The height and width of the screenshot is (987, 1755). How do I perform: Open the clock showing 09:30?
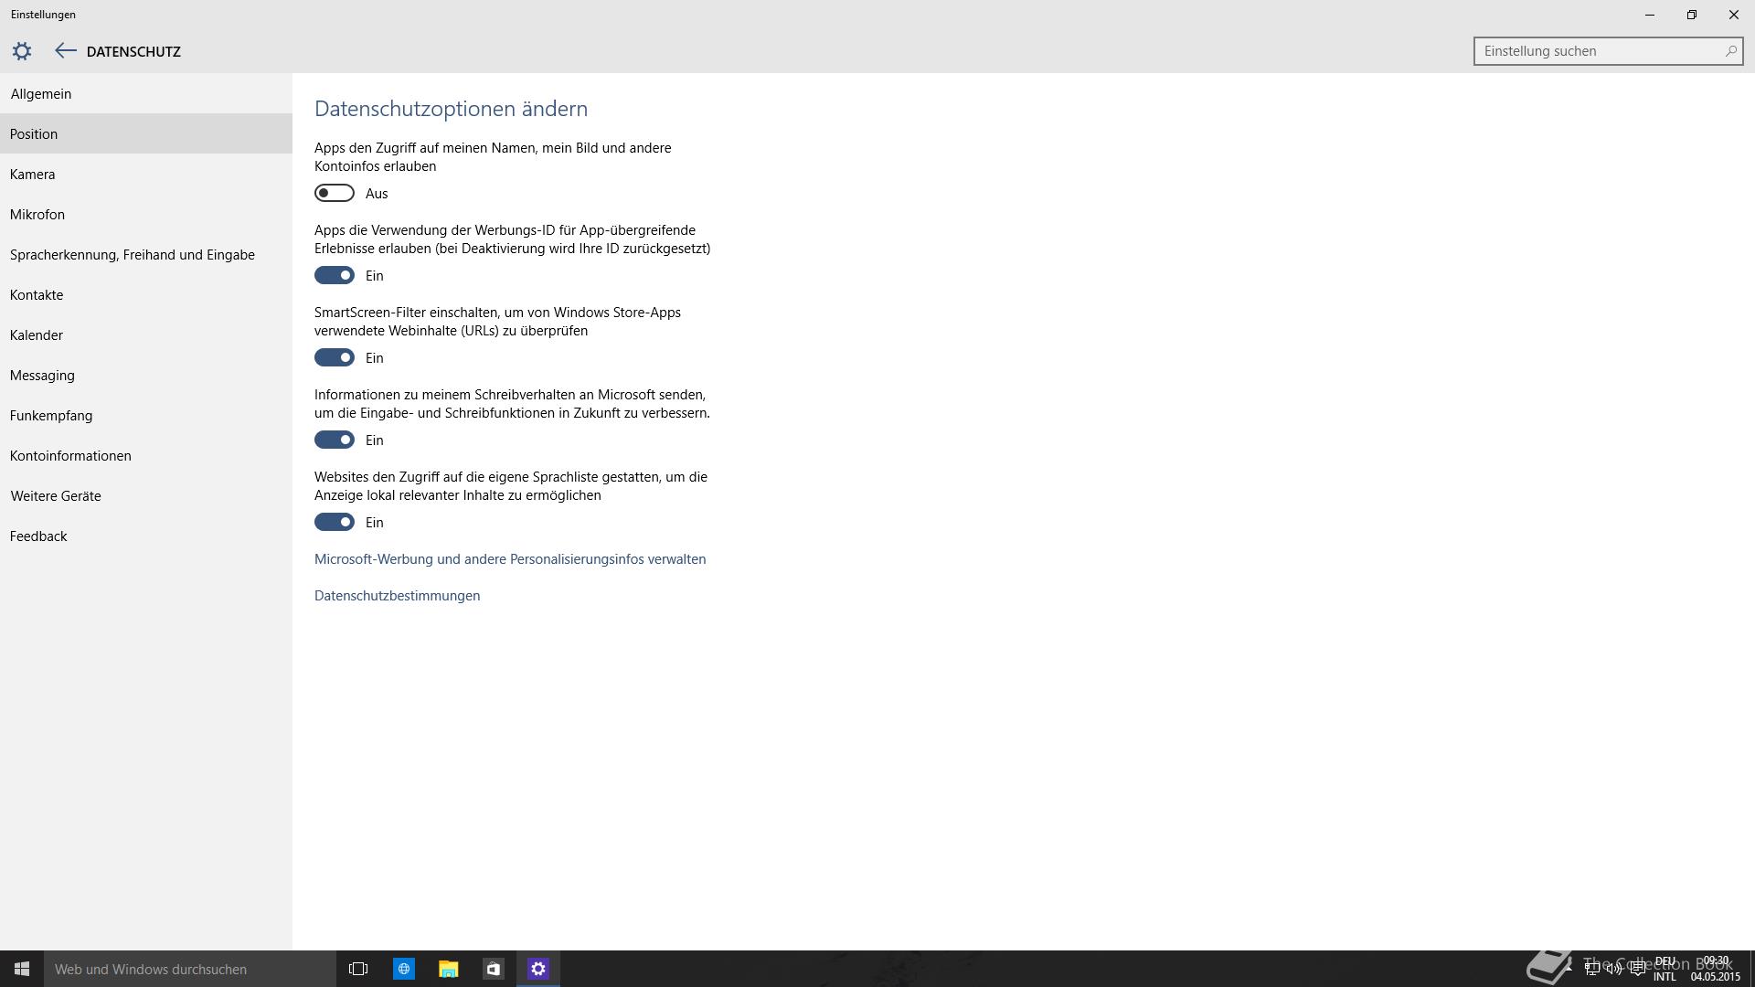pyautogui.click(x=1716, y=969)
